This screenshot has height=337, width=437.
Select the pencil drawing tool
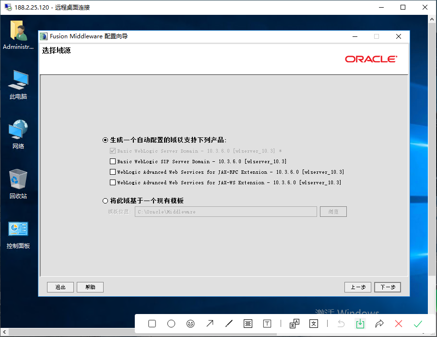(x=229, y=324)
